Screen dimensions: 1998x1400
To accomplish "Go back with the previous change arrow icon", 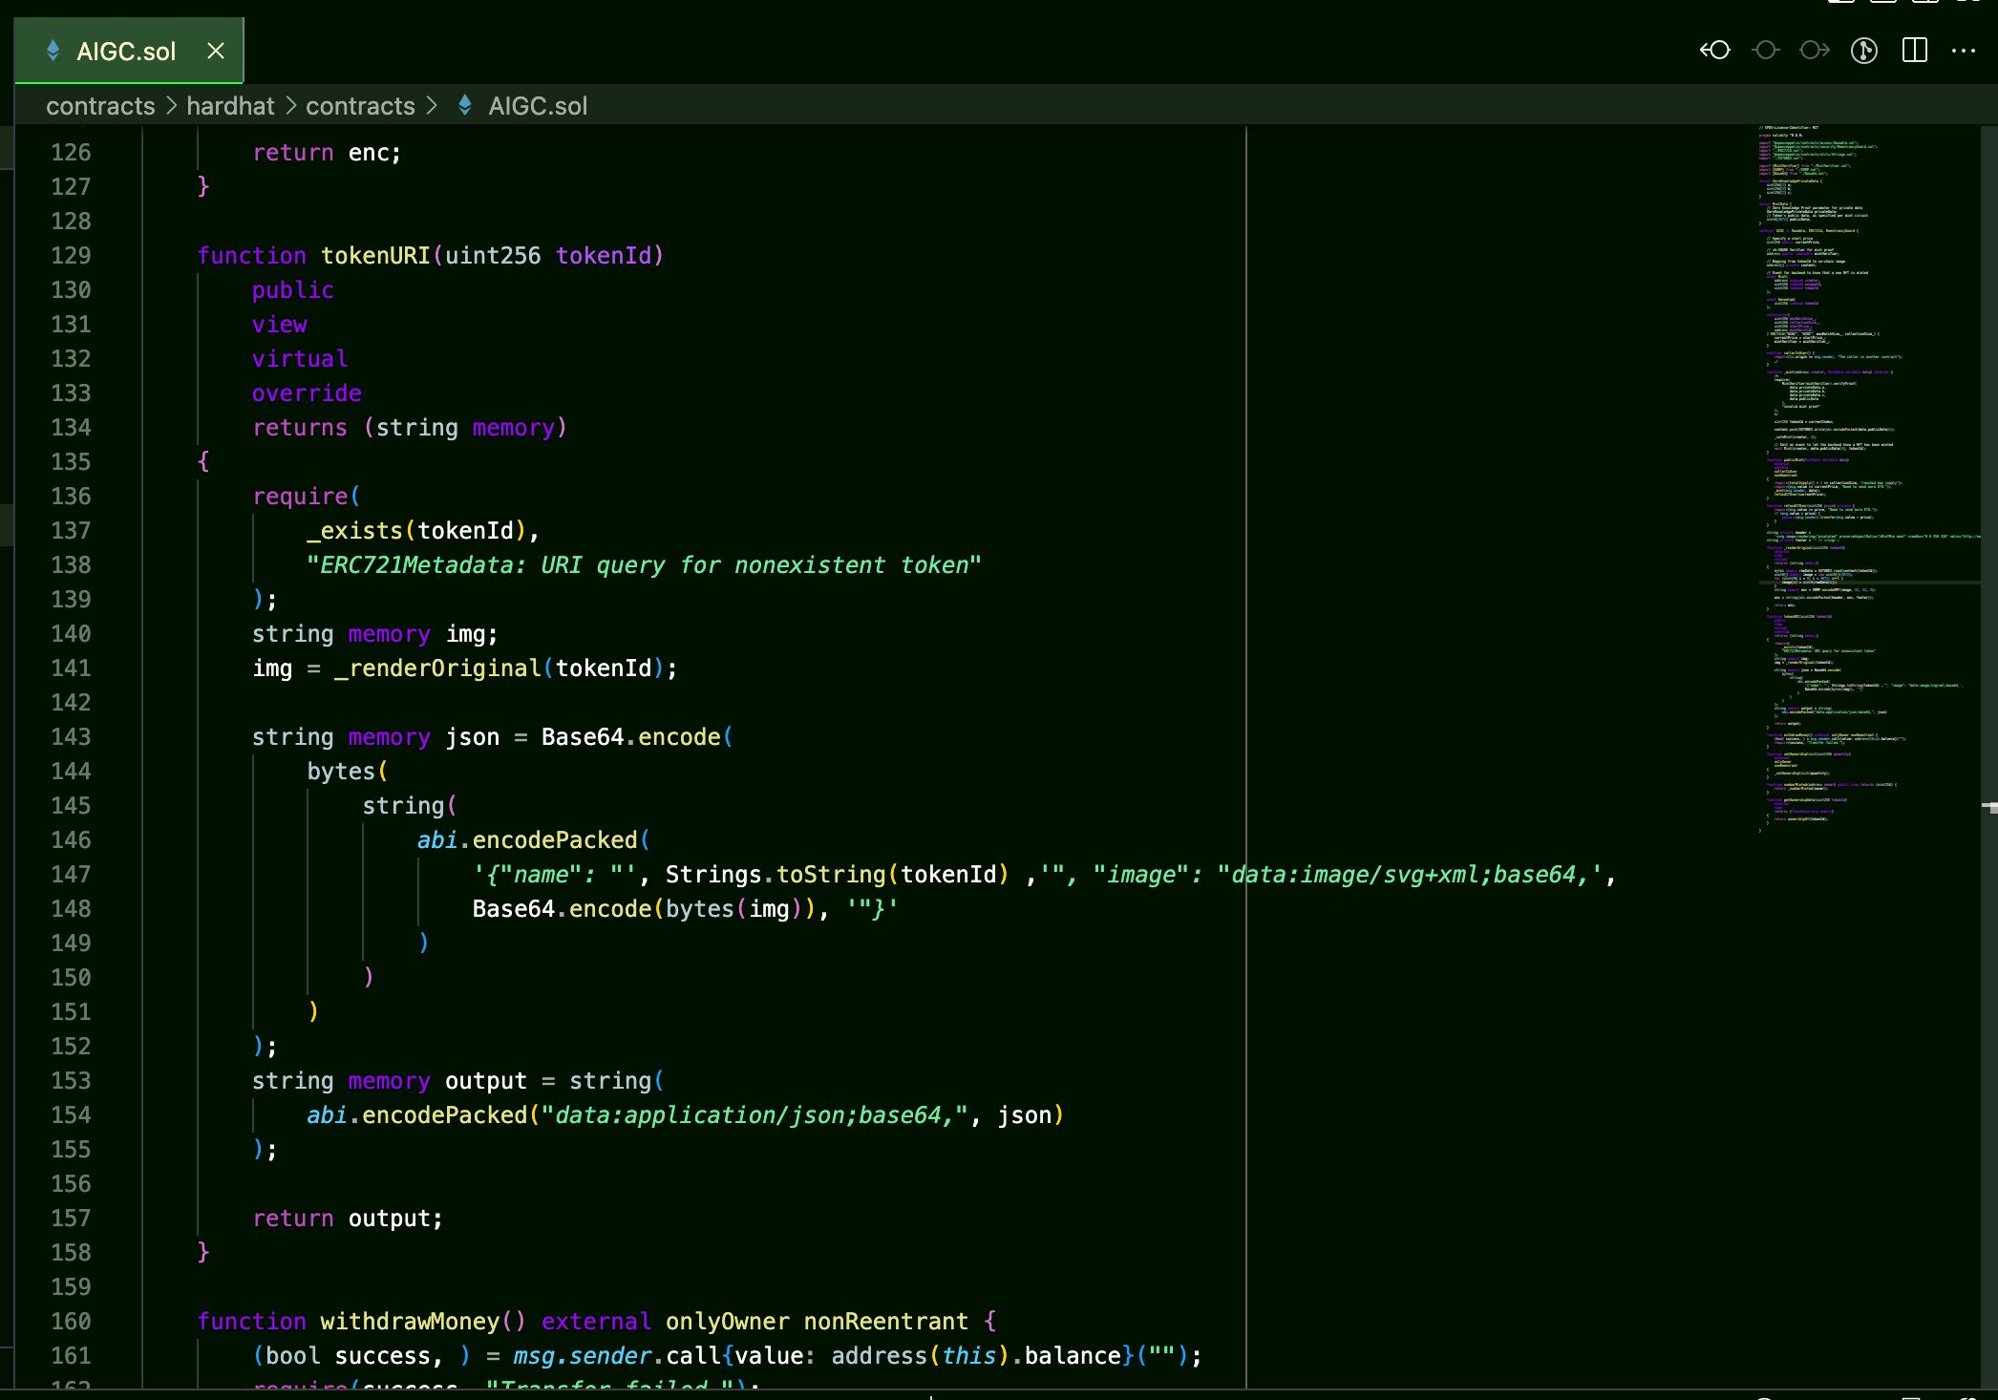I will point(1715,50).
